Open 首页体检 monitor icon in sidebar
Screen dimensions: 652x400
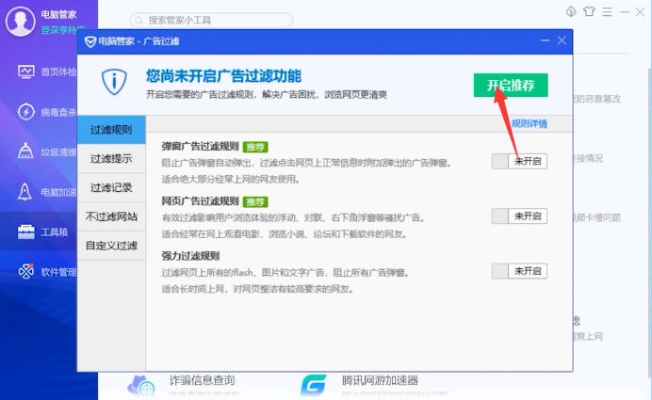26,72
